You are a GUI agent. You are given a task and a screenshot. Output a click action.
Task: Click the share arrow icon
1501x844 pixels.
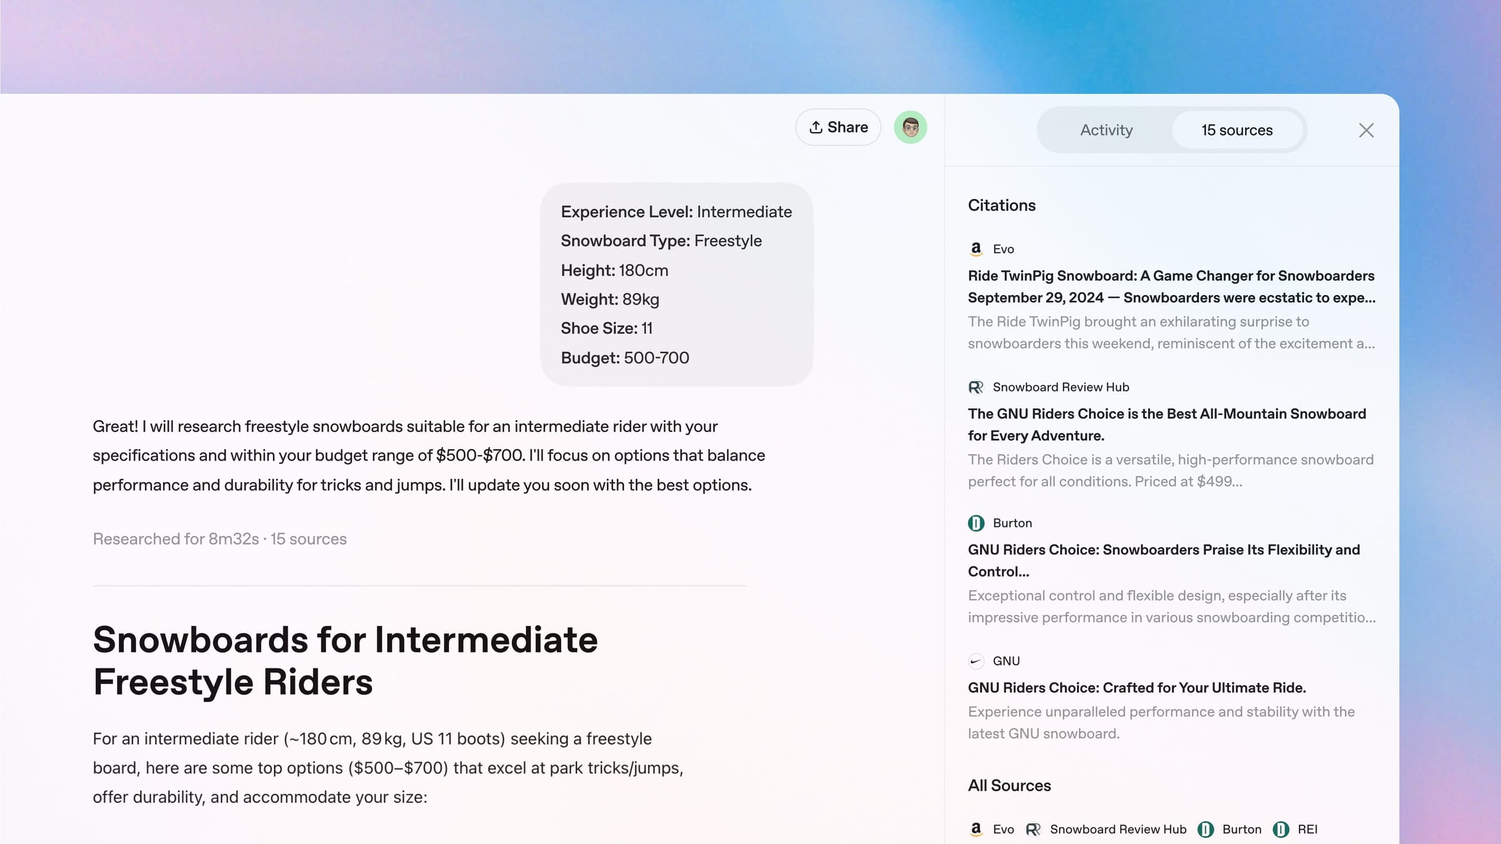point(815,127)
